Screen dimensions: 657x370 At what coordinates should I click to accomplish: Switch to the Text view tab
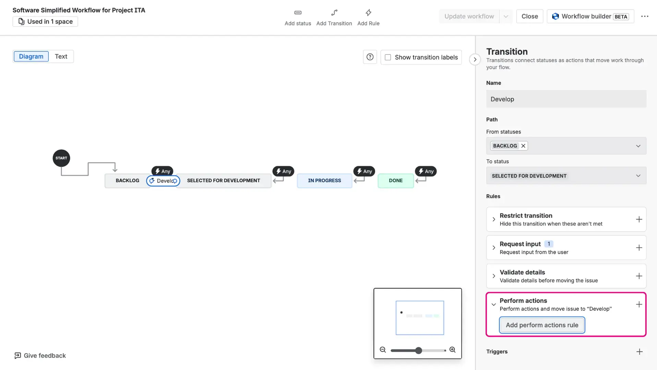pyautogui.click(x=61, y=56)
